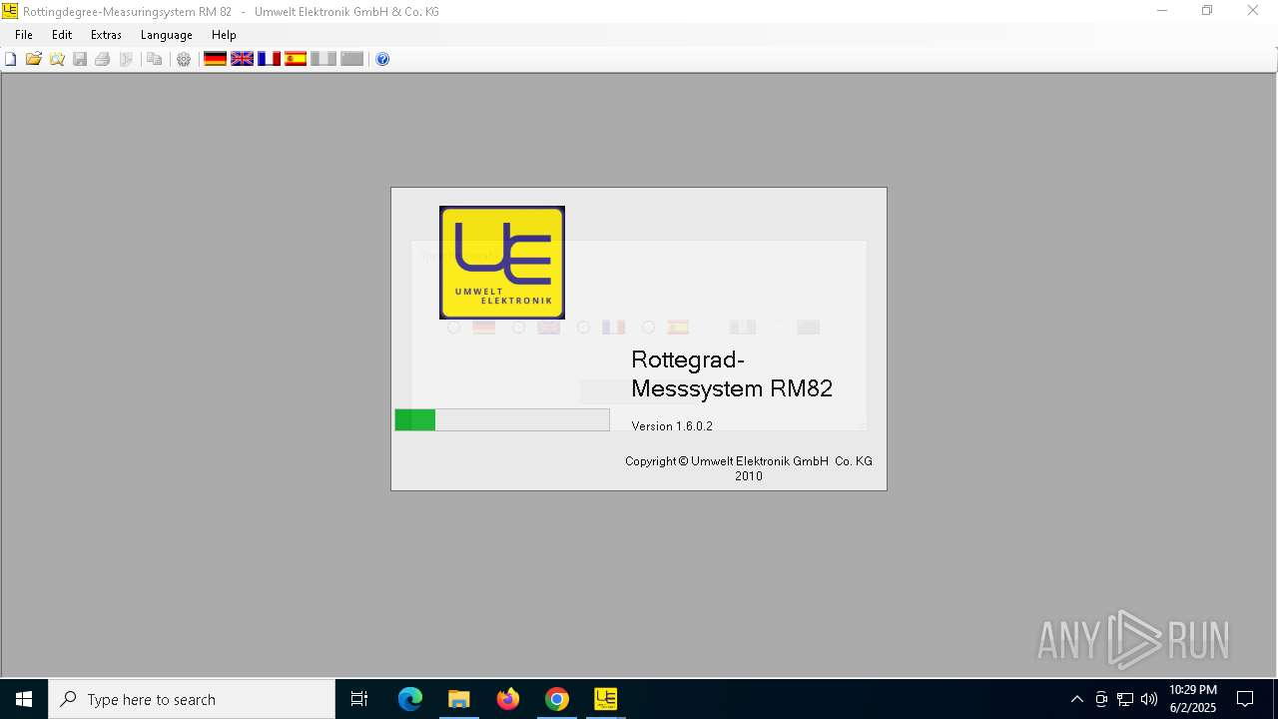
Task: Create a new file with the blank page icon
Action: pyautogui.click(x=11, y=59)
